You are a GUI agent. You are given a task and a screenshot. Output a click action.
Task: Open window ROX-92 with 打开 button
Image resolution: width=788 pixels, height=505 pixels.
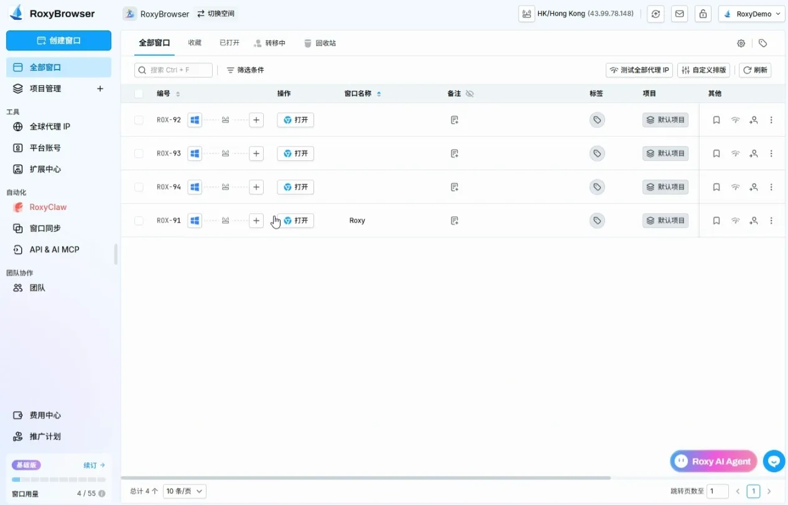coord(295,120)
